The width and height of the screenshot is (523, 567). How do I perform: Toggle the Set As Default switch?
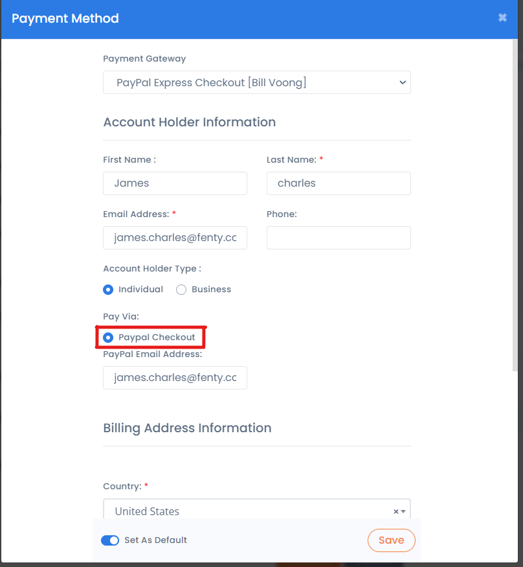[110, 540]
